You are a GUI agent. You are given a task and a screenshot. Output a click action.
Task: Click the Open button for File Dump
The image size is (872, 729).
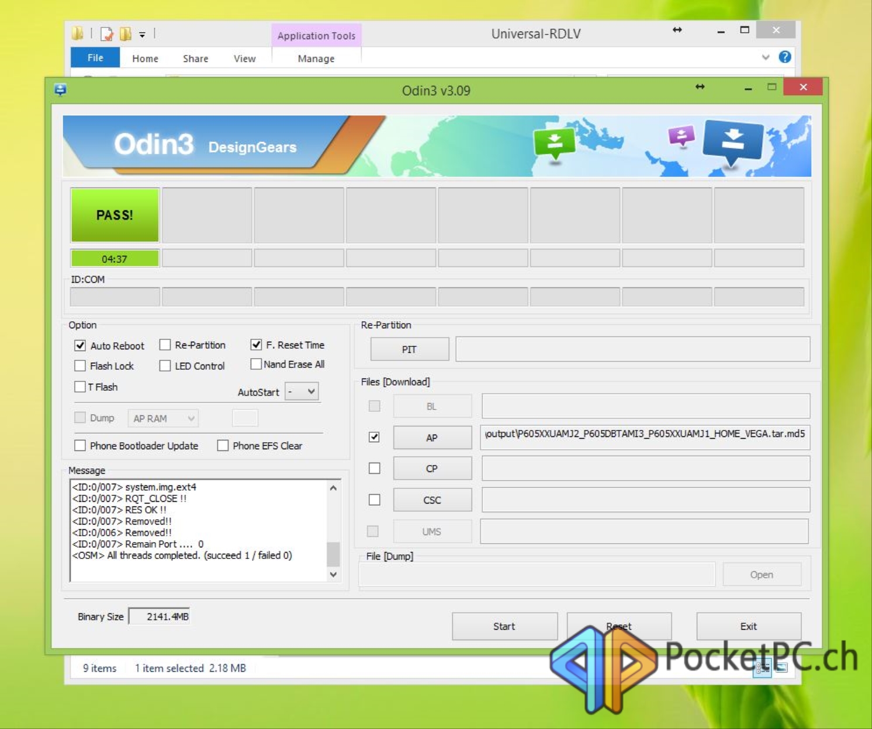[762, 575]
